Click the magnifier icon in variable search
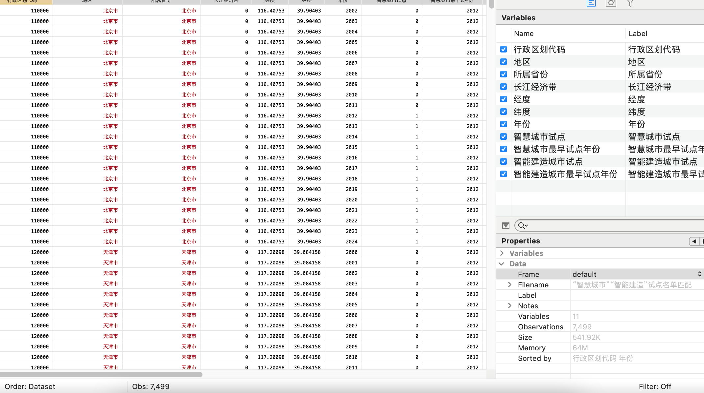Viewport: 704px width, 393px height. click(x=522, y=226)
